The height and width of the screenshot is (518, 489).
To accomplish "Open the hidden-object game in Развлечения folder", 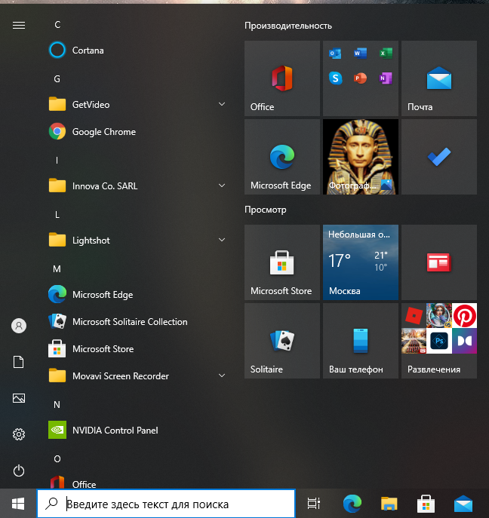I will [x=439, y=315].
